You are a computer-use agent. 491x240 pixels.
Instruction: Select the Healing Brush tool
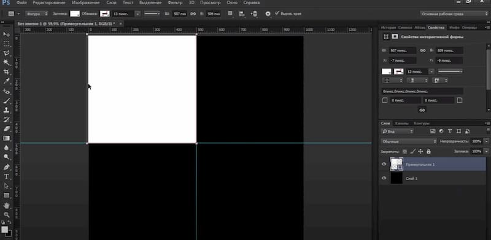pos(6,91)
